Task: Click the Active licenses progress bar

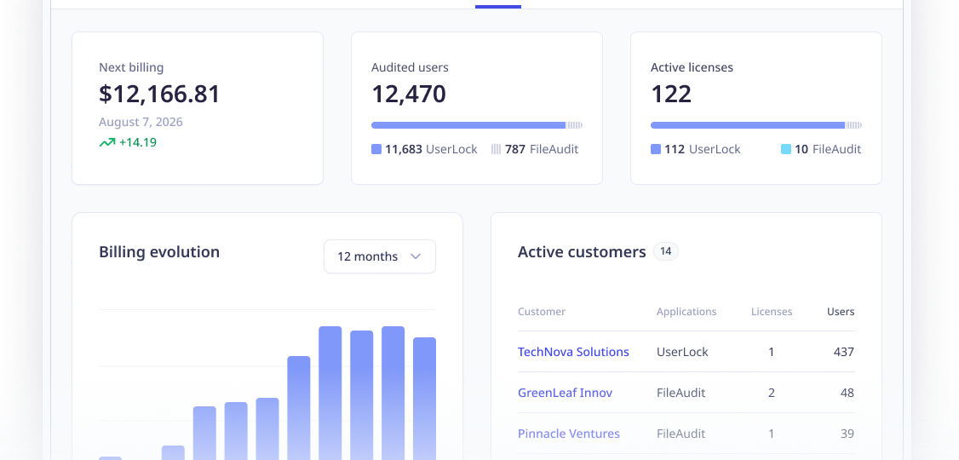Action: click(x=756, y=125)
